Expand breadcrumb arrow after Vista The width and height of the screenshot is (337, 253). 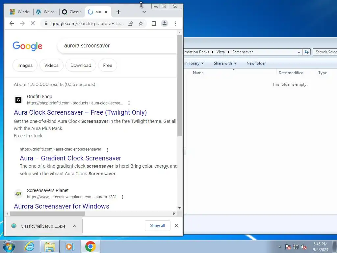[229, 52]
